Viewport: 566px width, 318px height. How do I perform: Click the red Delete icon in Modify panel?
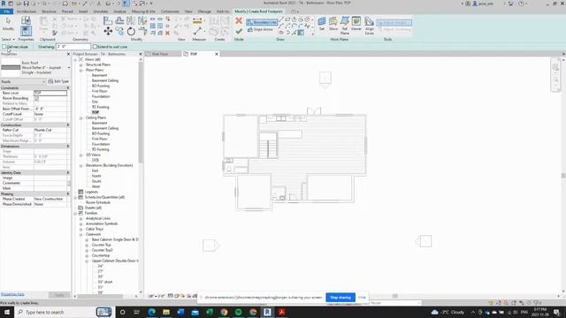pyautogui.click(x=167, y=33)
